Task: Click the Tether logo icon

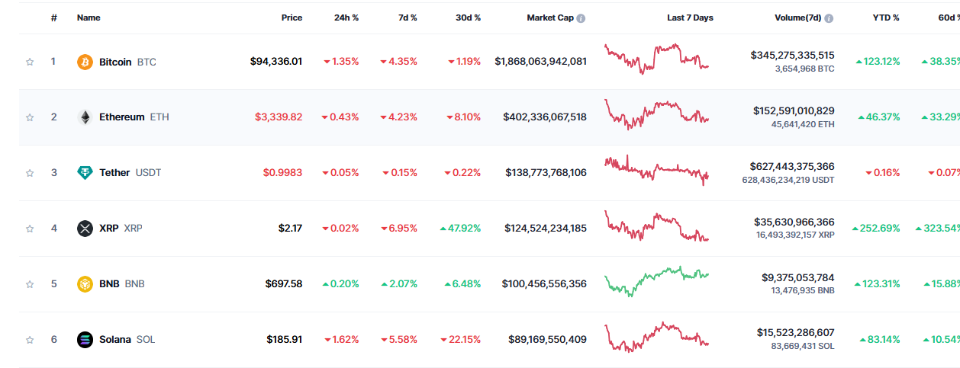Action: click(x=85, y=173)
